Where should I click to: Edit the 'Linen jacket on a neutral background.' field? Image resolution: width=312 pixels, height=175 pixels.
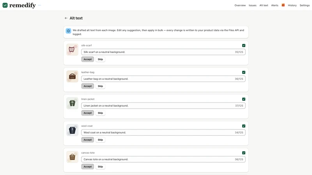point(163,105)
